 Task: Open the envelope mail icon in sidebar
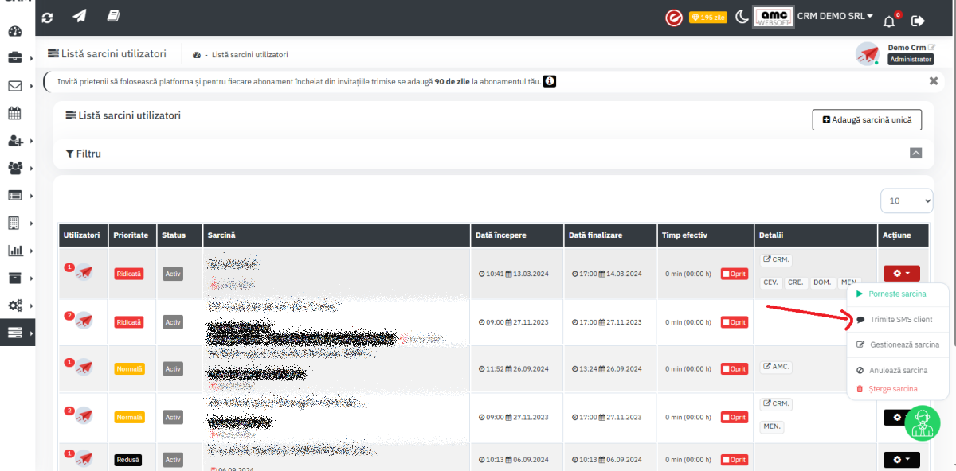tap(14, 86)
